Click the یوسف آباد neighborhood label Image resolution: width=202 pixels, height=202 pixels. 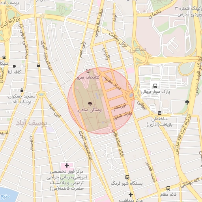[x=32, y=123]
